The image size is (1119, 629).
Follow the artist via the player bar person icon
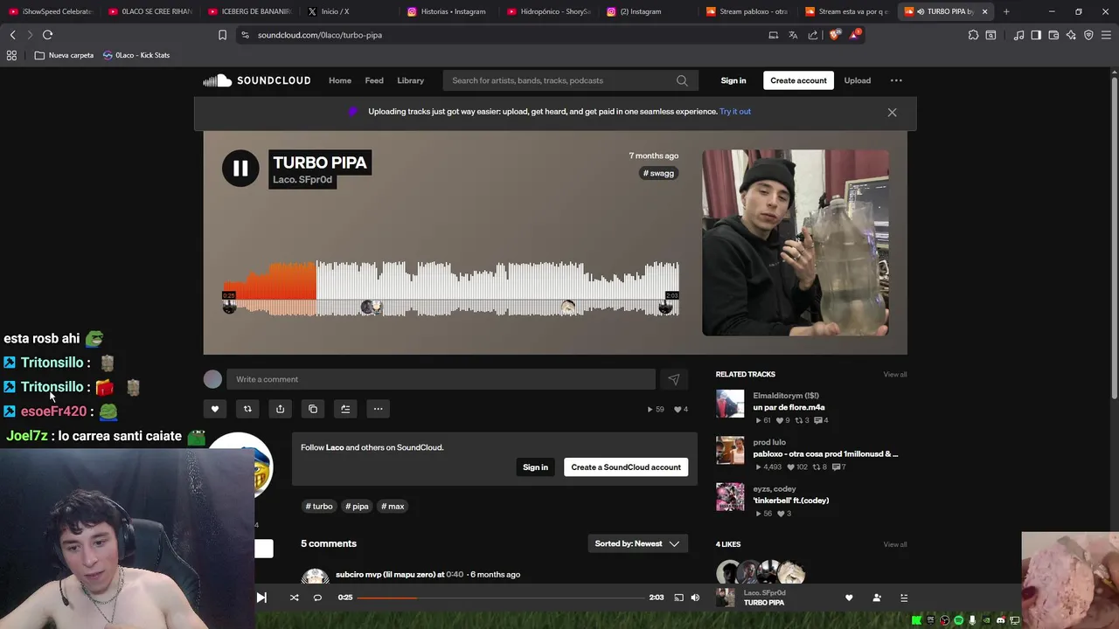(x=877, y=598)
